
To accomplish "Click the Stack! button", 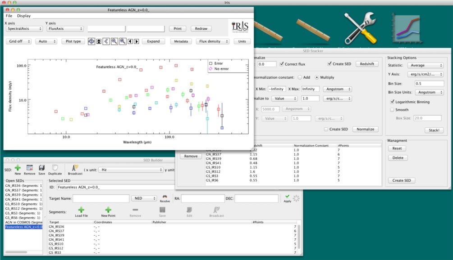I will click(434, 130).
